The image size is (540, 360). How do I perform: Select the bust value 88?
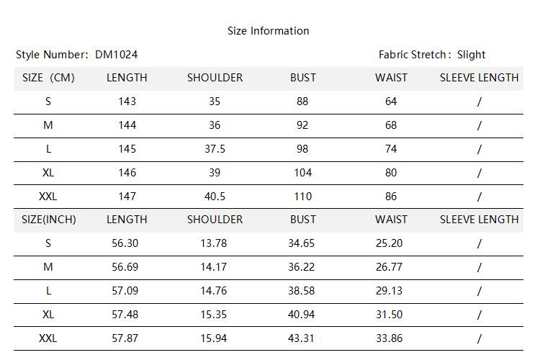point(302,102)
